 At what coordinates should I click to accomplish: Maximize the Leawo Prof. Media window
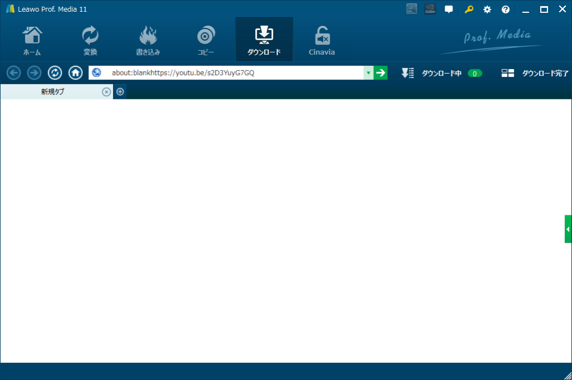tap(544, 9)
